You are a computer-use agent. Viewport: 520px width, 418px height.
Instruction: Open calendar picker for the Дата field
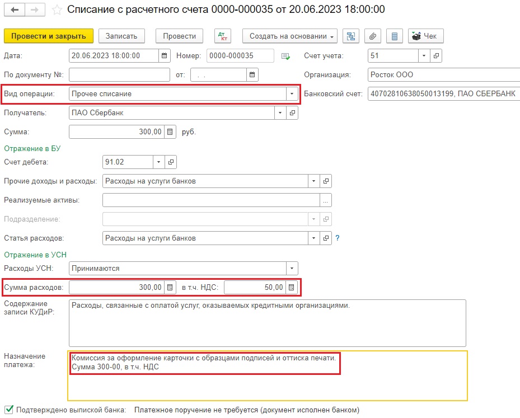165,56
